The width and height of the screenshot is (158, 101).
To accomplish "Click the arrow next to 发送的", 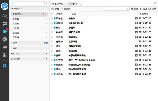I will coord(46,23).
